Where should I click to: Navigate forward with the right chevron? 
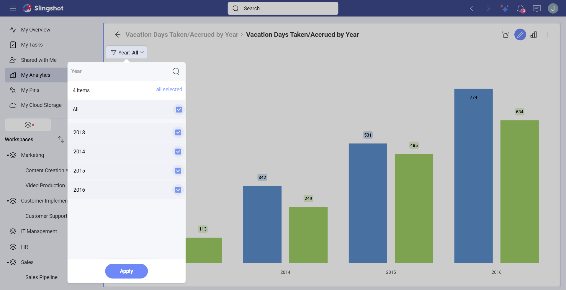tap(488, 9)
